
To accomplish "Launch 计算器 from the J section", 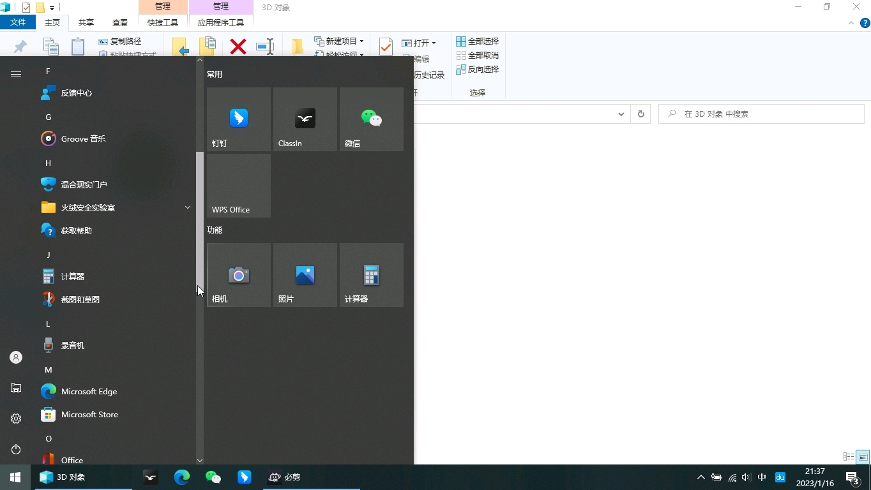I will click(115, 276).
